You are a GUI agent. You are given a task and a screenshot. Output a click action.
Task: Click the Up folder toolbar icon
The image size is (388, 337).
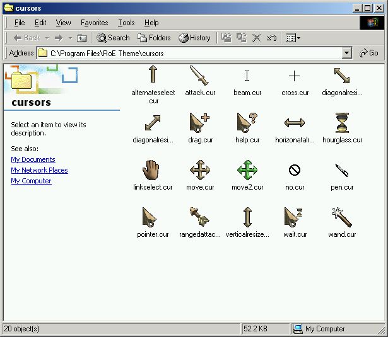click(x=81, y=38)
